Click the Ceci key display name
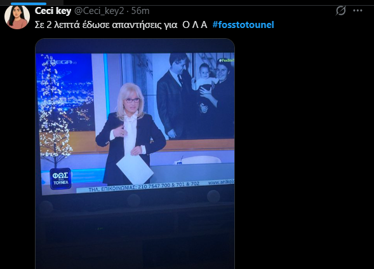The image size is (374, 269). pos(53,11)
